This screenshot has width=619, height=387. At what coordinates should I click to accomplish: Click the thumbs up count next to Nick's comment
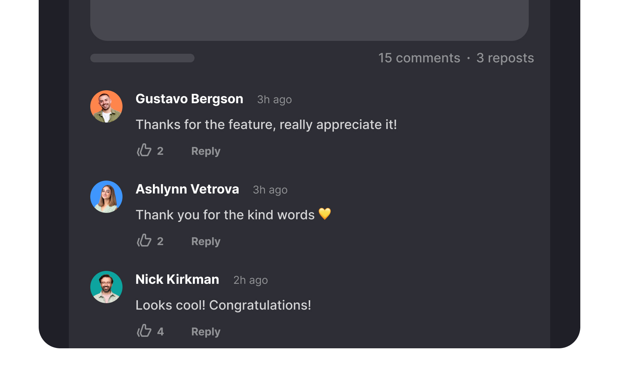click(x=161, y=331)
